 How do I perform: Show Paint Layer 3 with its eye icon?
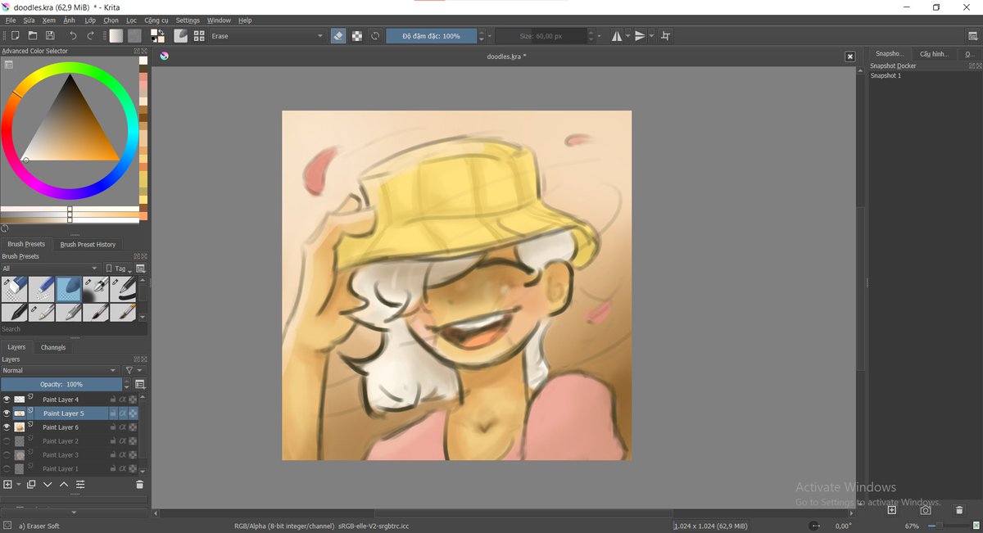pos(7,454)
